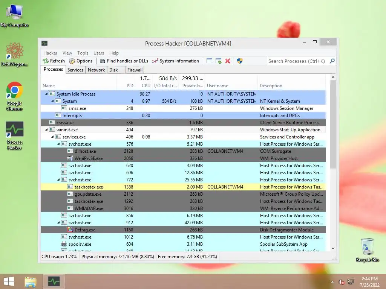Collapse the System process tree node
Image resolution: width=386 pixels, height=289 pixels.
[x=52, y=101]
